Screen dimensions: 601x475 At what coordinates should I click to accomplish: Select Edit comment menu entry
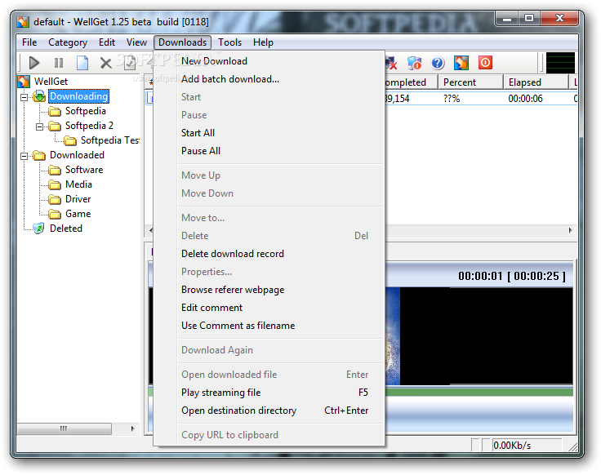coord(269,308)
